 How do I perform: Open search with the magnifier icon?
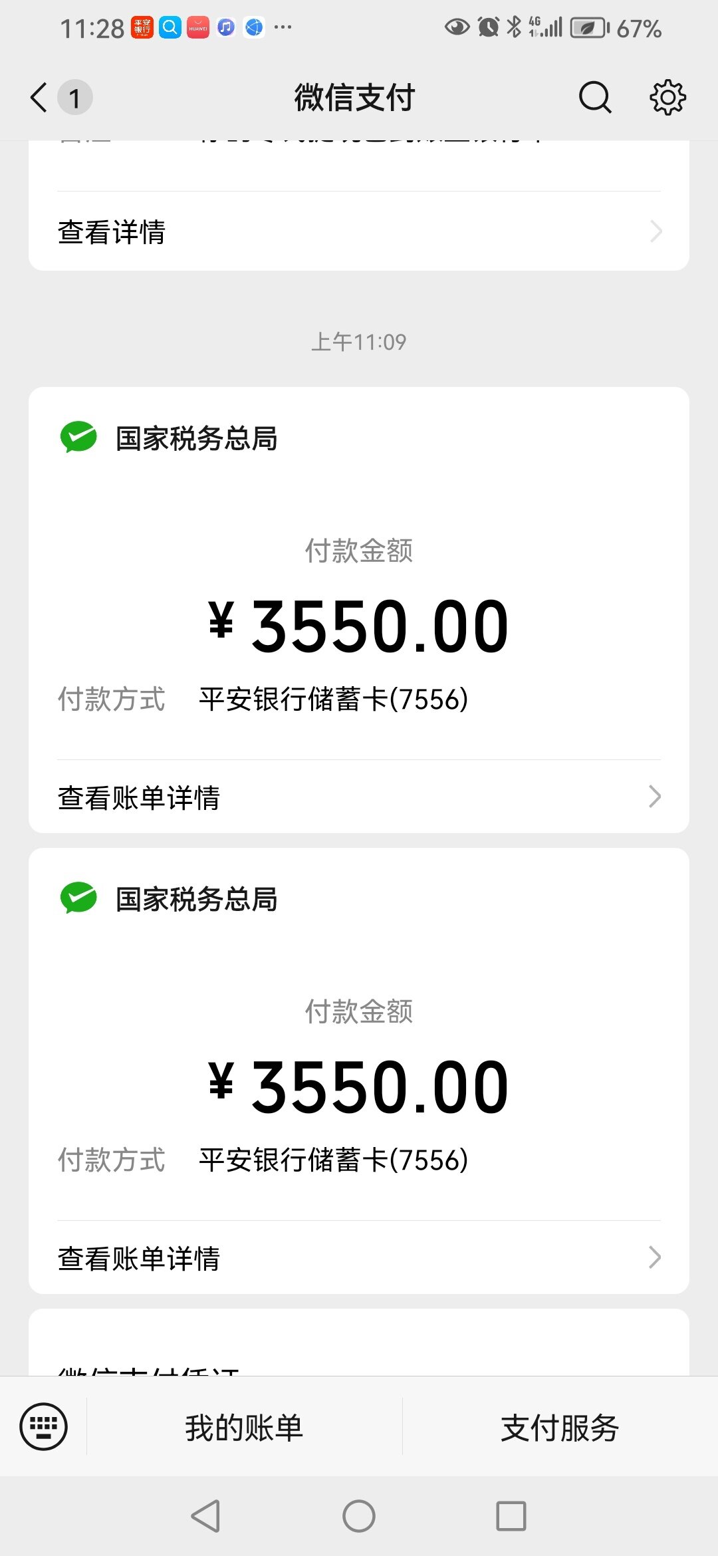click(x=594, y=98)
